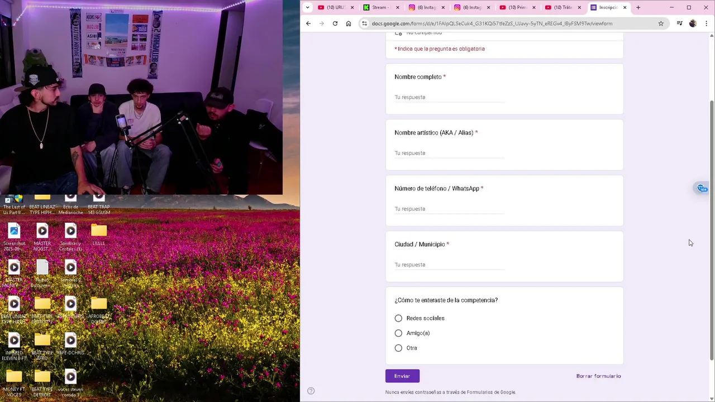The height and width of the screenshot is (402, 715).
Task: Open the BEAT TYPE AFRO folder
Action: click(42, 346)
